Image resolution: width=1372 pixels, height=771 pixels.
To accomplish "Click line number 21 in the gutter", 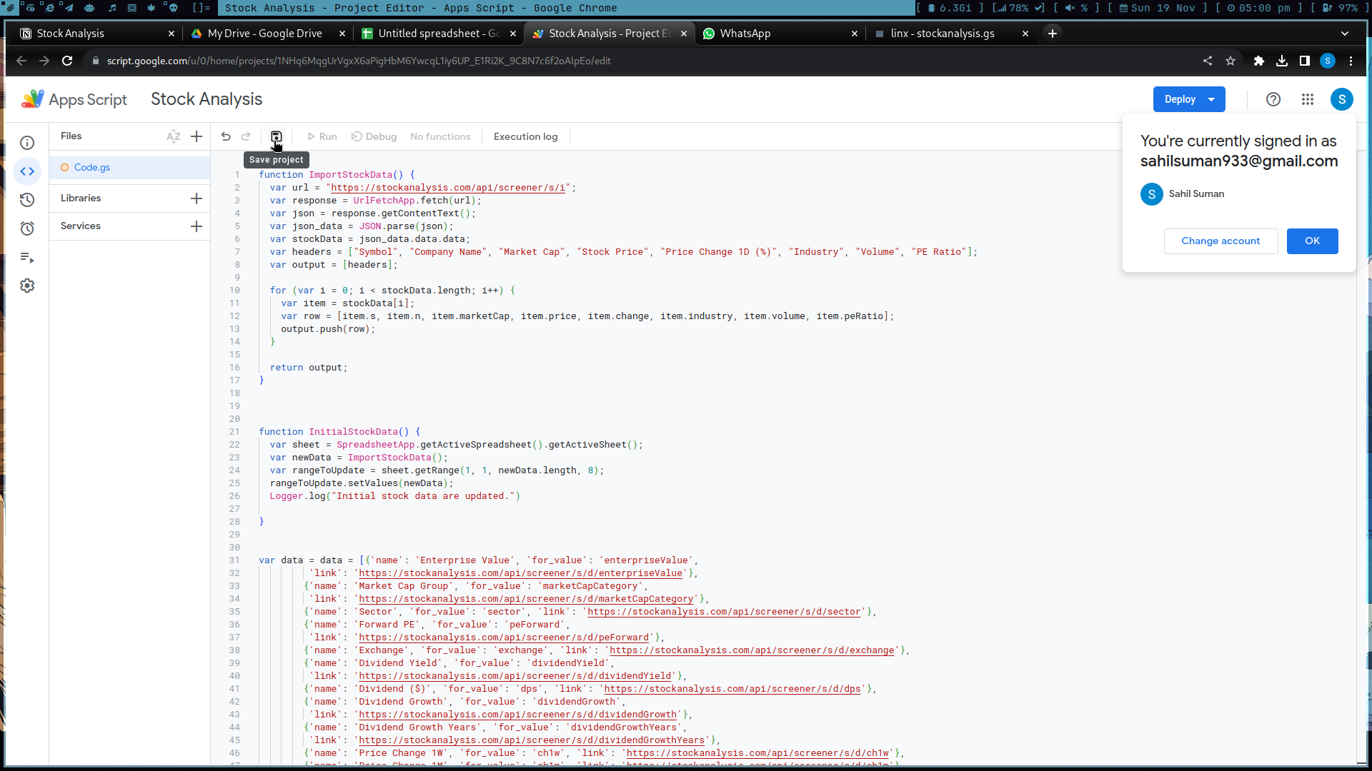I will tap(234, 432).
